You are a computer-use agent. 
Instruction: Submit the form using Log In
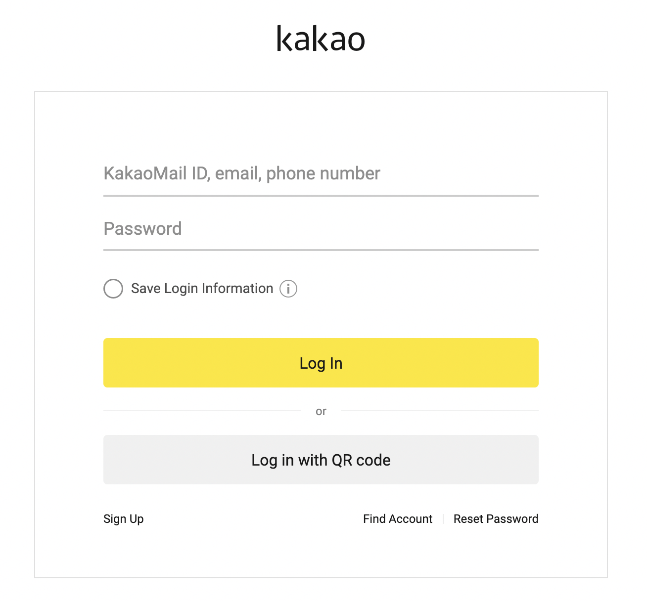tap(321, 363)
